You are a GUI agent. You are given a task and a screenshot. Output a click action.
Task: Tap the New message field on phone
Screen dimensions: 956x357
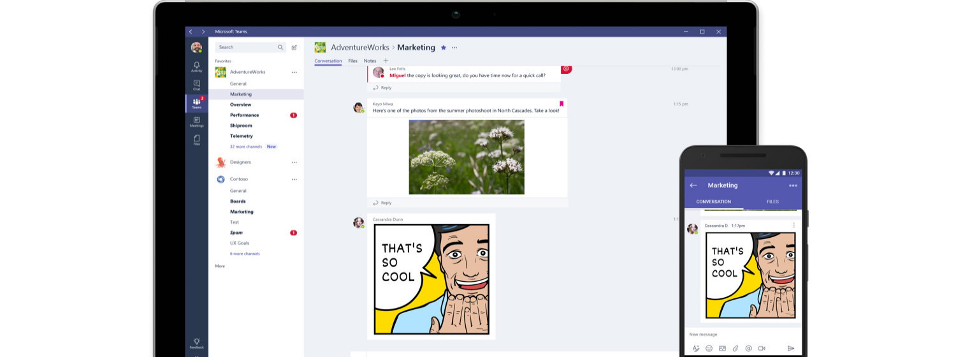tap(742, 334)
